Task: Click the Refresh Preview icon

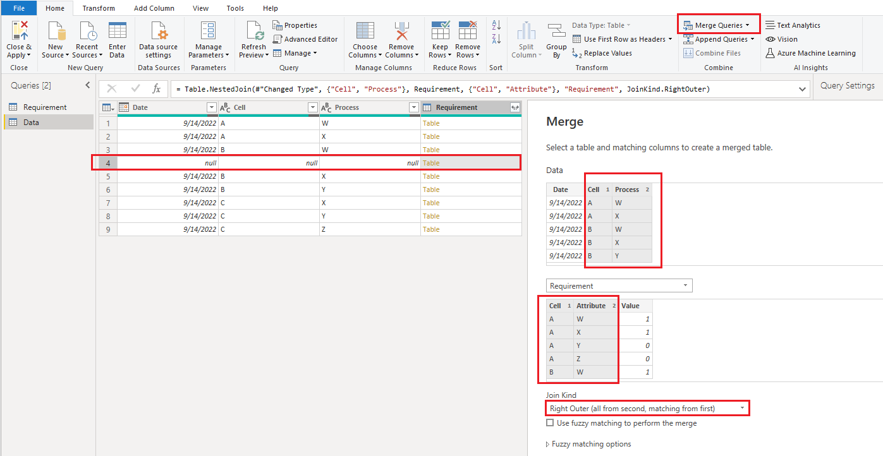Action: [254, 32]
